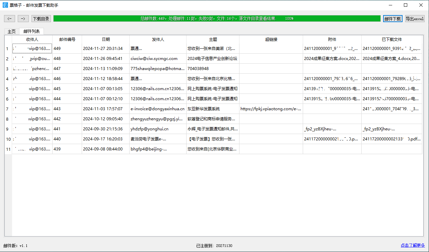Click the 超链接 column header

pos(271,39)
